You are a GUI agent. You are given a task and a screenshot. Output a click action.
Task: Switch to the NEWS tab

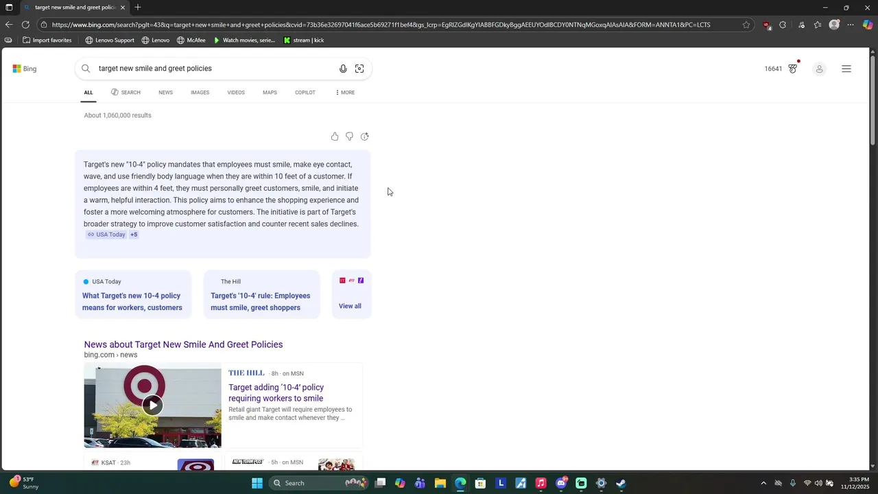[x=165, y=93]
